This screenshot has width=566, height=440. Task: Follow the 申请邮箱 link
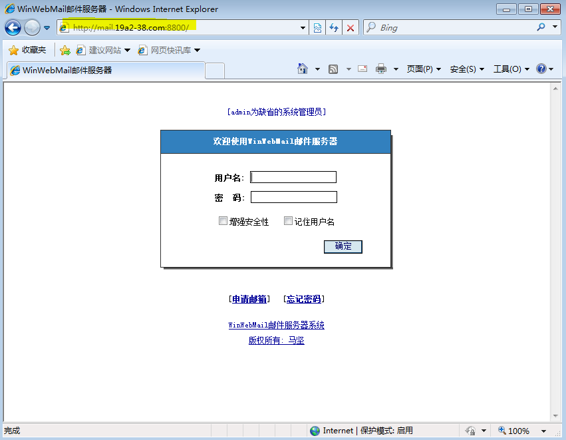pyautogui.click(x=249, y=299)
